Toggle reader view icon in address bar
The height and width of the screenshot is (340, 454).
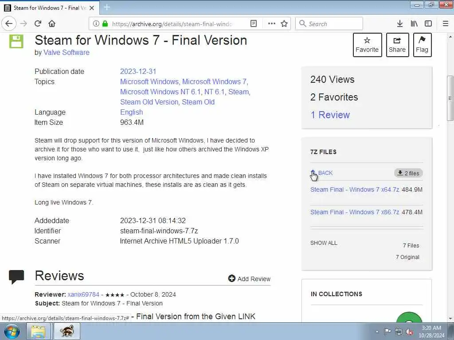click(253, 23)
